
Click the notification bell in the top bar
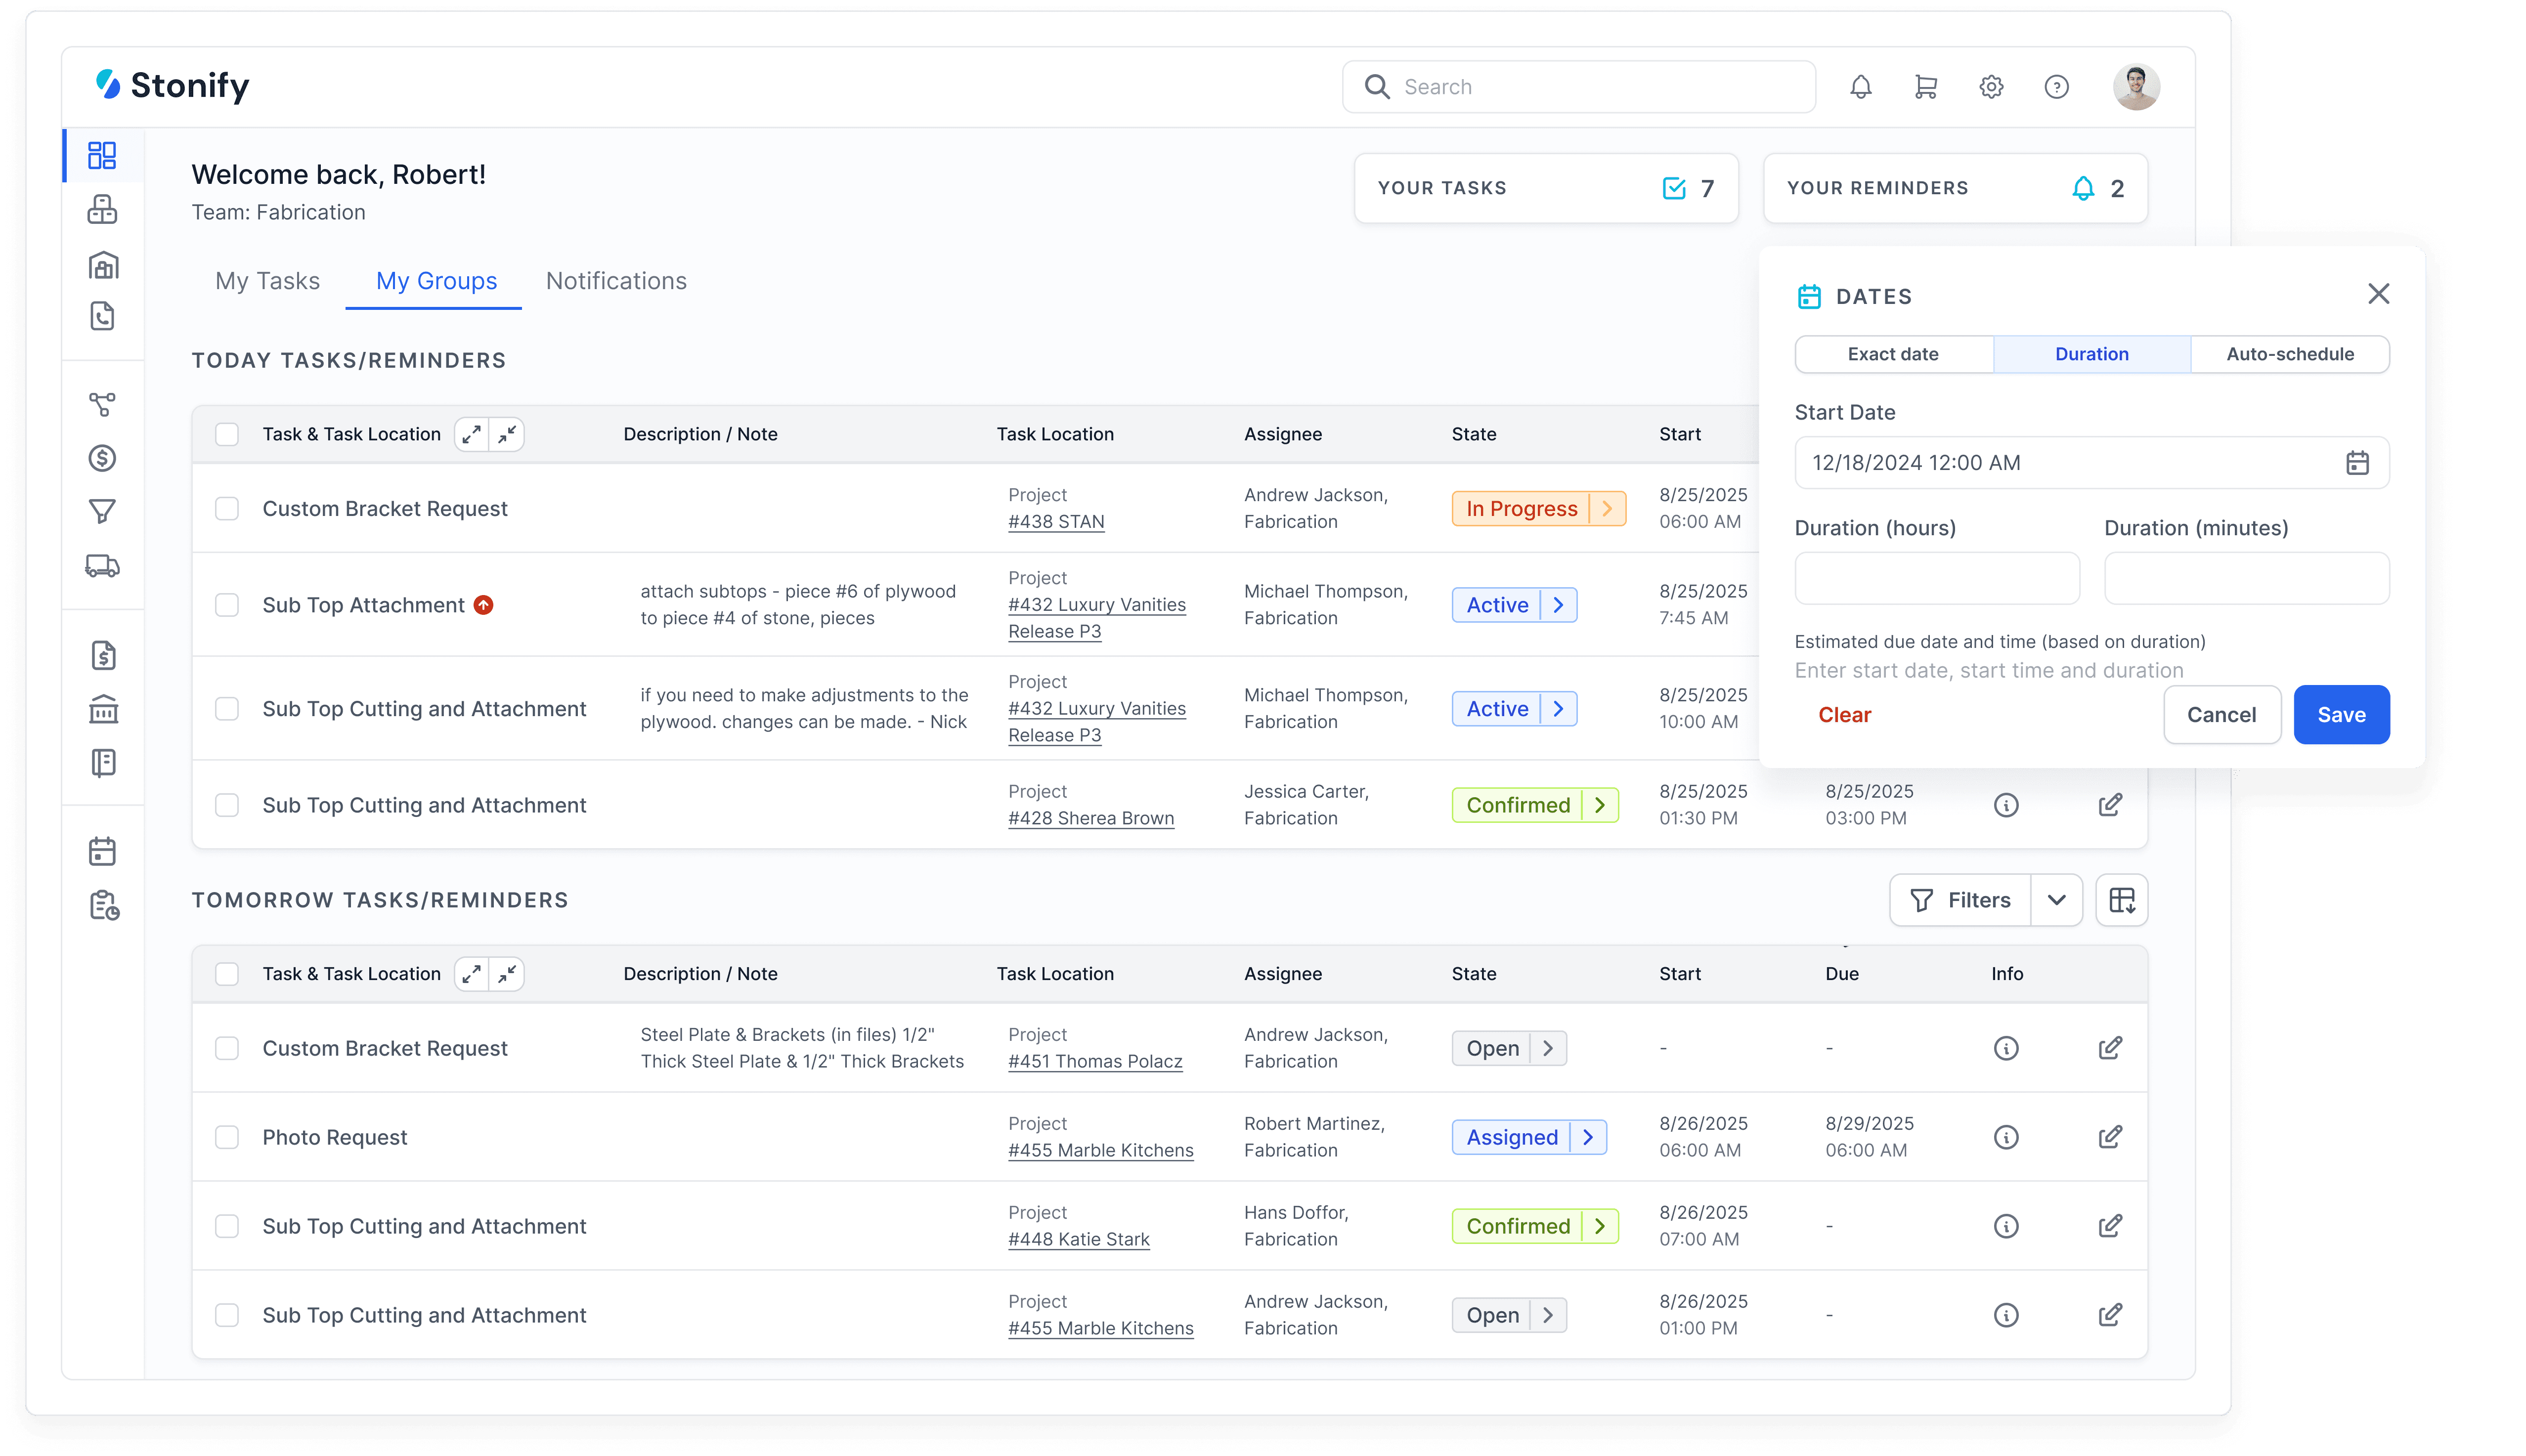pos(1860,87)
